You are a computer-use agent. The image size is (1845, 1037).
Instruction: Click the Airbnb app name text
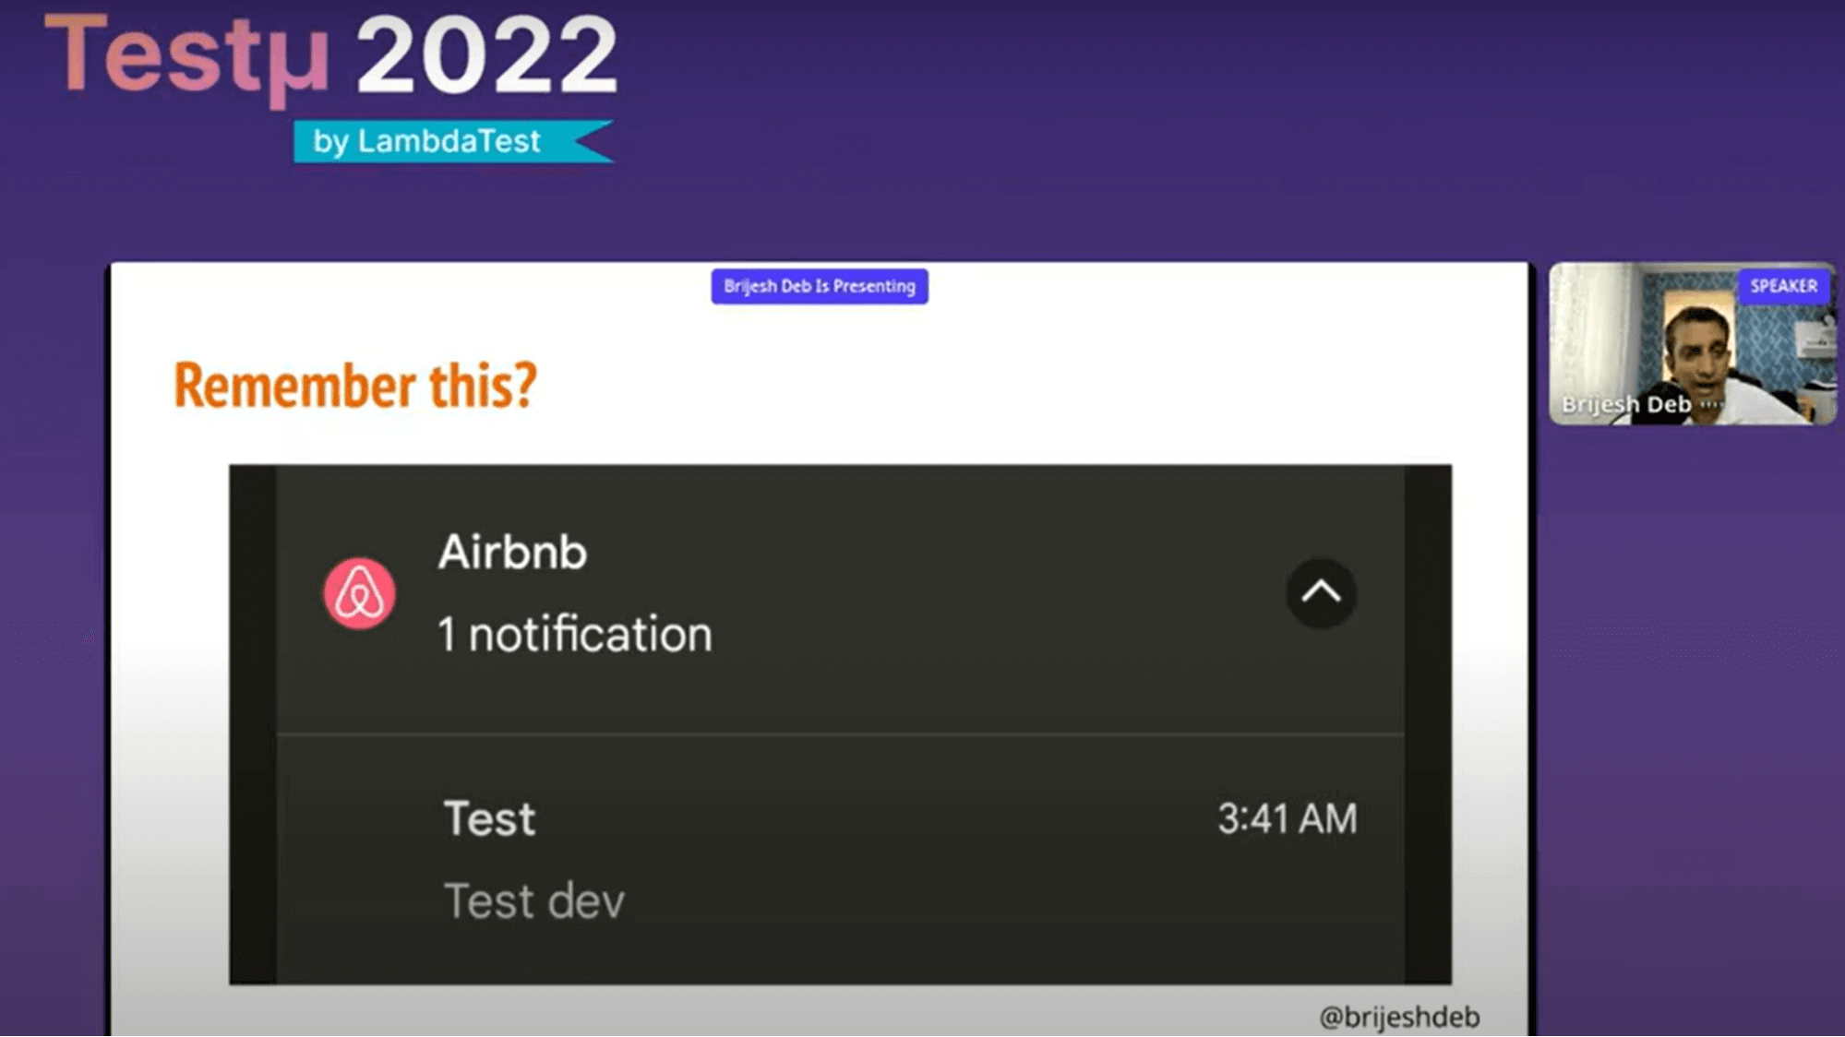coord(512,552)
